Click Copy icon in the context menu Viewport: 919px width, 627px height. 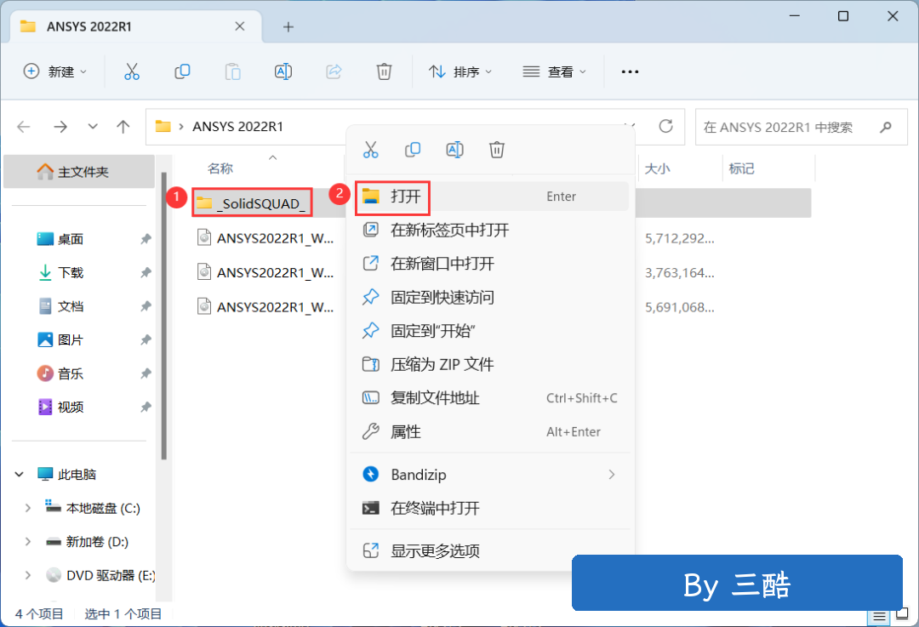tap(413, 150)
